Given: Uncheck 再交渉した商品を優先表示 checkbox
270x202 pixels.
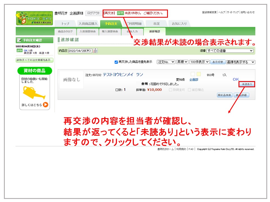Looking at the screenshot, I should coord(116,62).
